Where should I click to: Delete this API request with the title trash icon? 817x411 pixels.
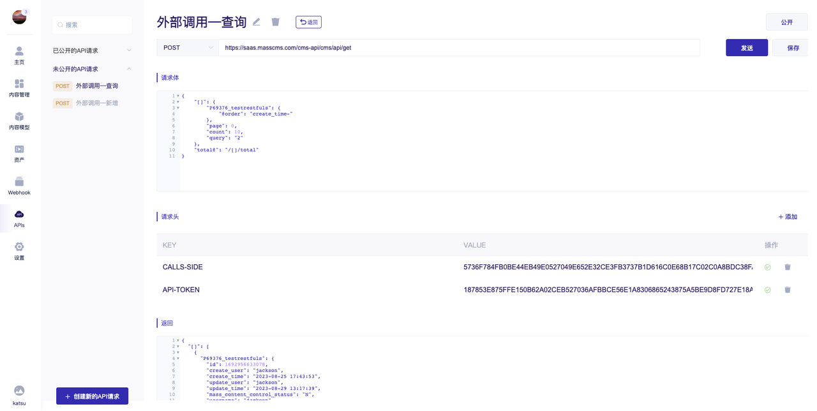pyautogui.click(x=276, y=22)
